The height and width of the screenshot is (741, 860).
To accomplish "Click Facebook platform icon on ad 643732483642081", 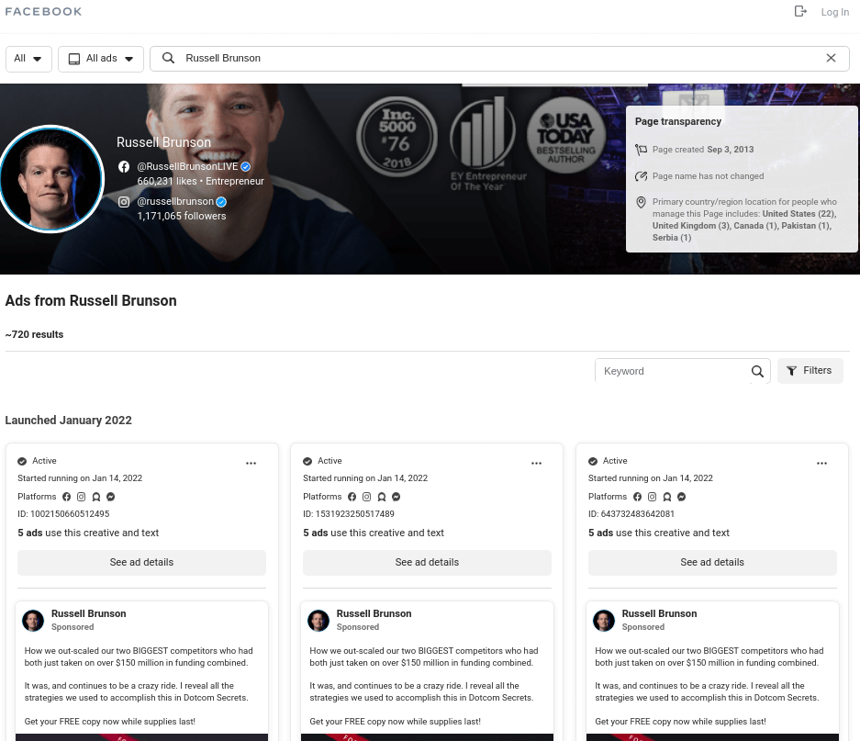I will pos(637,497).
